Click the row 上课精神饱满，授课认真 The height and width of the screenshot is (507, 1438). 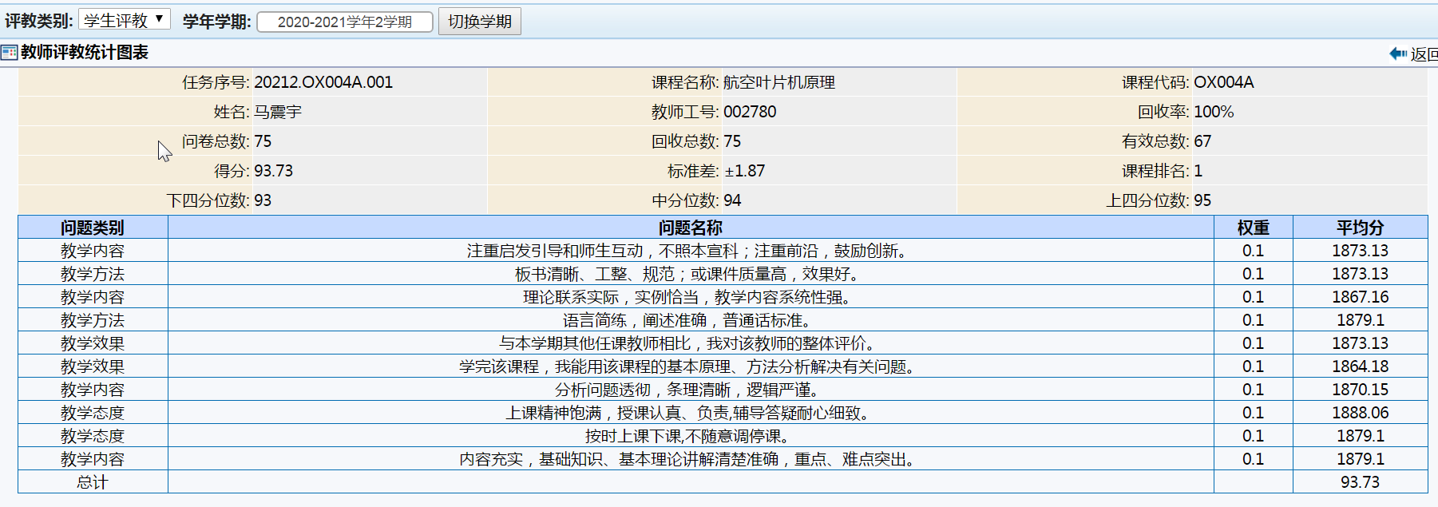point(723,413)
